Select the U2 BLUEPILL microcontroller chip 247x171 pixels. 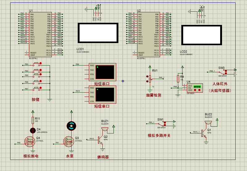pos(148,34)
